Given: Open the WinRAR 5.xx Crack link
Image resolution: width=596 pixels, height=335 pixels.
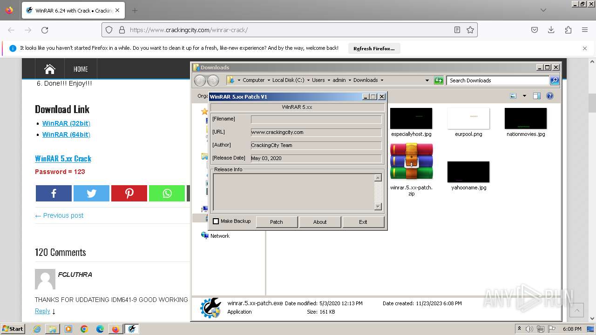Looking at the screenshot, I should point(63,159).
